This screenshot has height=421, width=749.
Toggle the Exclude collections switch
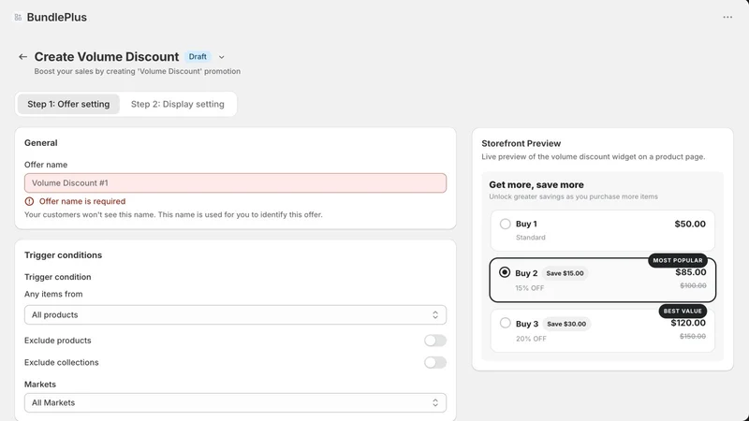(435, 362)
